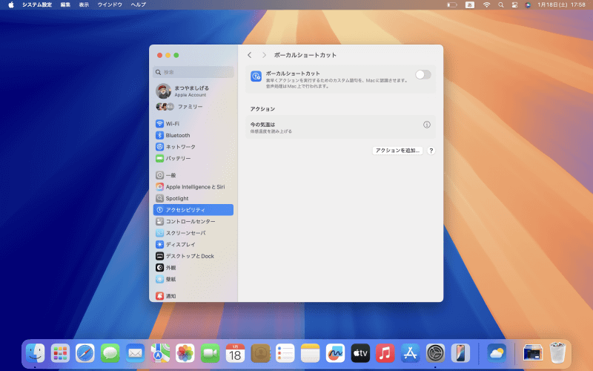Open コントロールセンター settings

pos(193,221)
